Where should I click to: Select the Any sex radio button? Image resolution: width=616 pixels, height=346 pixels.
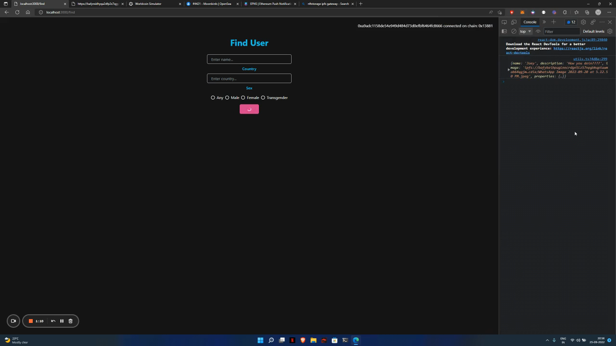tap(213, 98)
